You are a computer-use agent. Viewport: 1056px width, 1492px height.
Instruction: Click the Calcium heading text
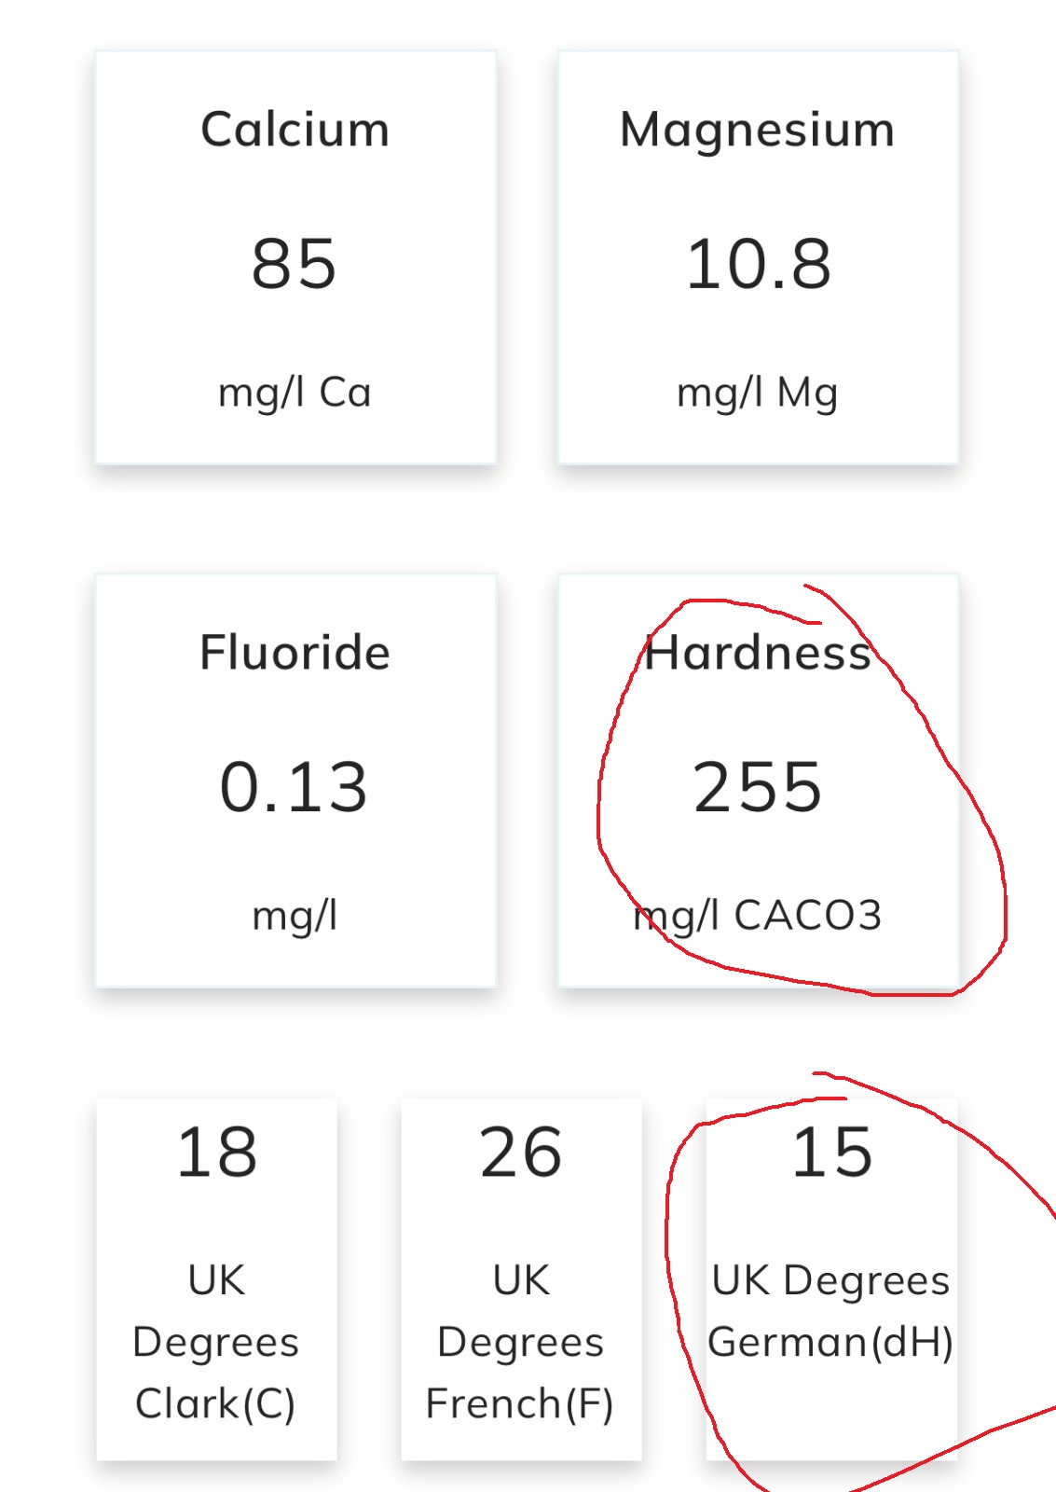[x=295, y=129]
